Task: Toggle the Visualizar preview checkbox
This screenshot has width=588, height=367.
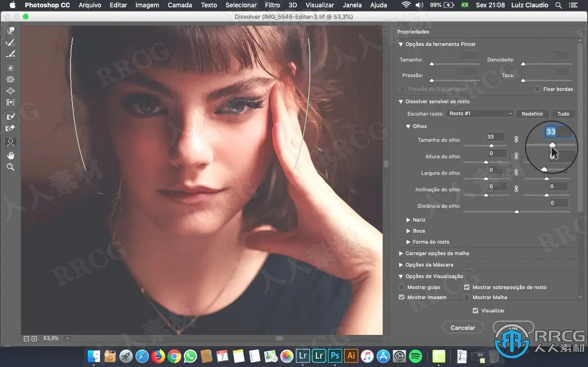Action: 475,311
